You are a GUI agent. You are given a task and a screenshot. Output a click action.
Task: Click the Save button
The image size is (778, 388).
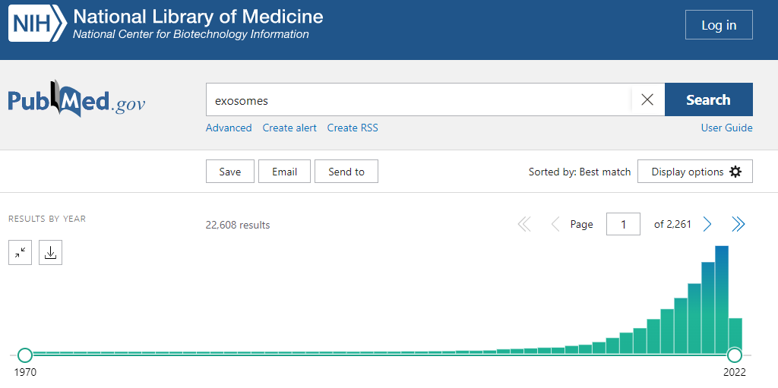[x=229, y=172]
